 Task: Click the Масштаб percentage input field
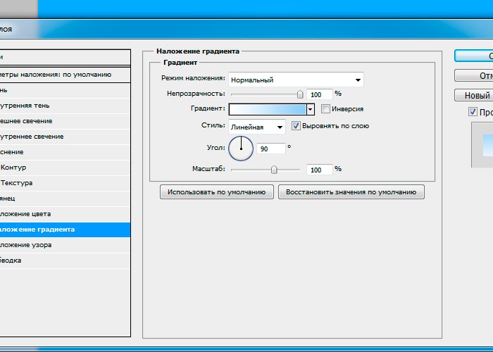pyautogui.click(x=319, y=170)
